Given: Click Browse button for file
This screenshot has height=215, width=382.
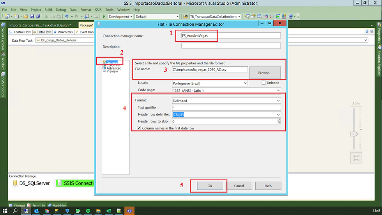Looking at the screenshot, I should (265, 73).
